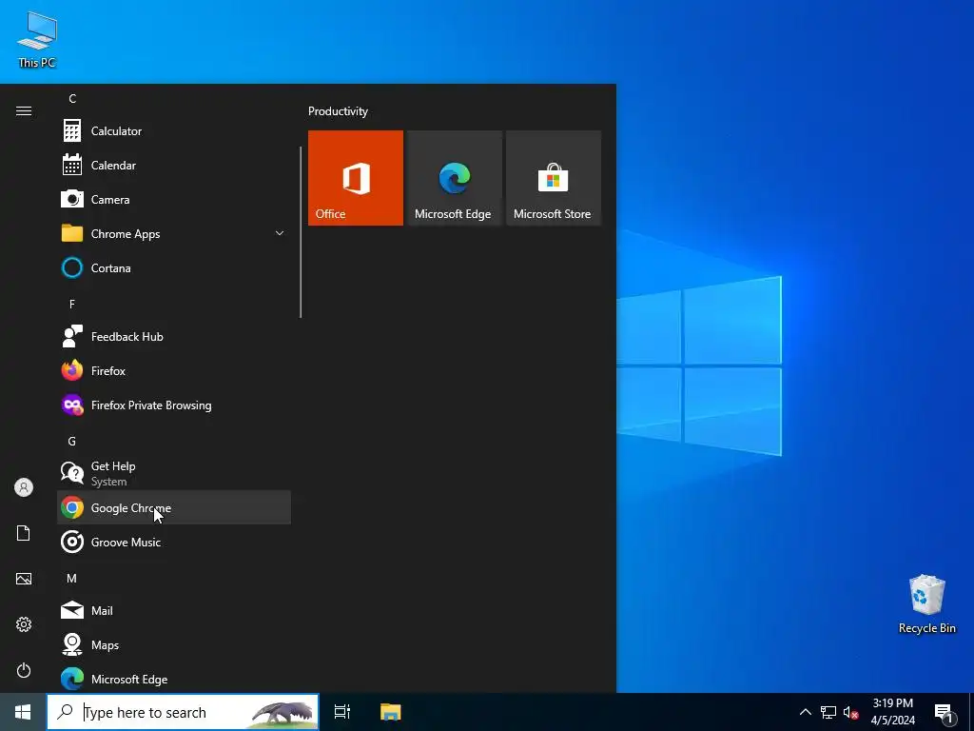Launch Cortana from the list
The image size is (974, 731).
pyautogui.click(x=174, y=267)
